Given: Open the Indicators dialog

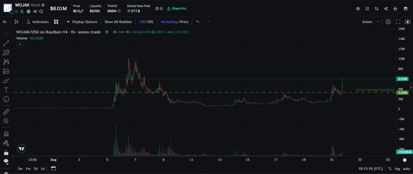Looking at the screenshot, I should [38, 22].
